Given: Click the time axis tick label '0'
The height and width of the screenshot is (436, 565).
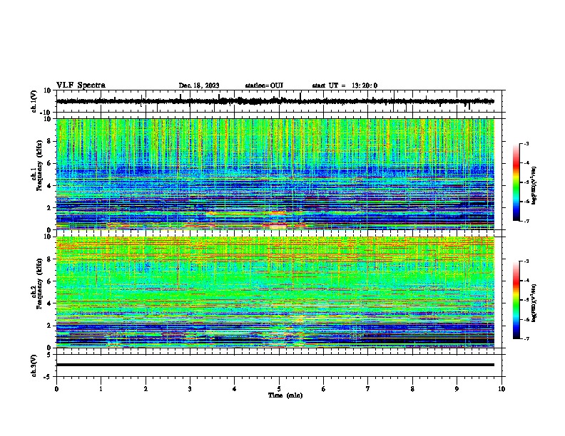Looking at the screenshot, I should (56, 389).
